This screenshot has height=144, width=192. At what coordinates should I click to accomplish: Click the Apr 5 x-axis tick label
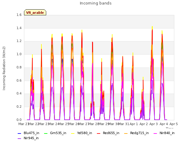point(174,124)
